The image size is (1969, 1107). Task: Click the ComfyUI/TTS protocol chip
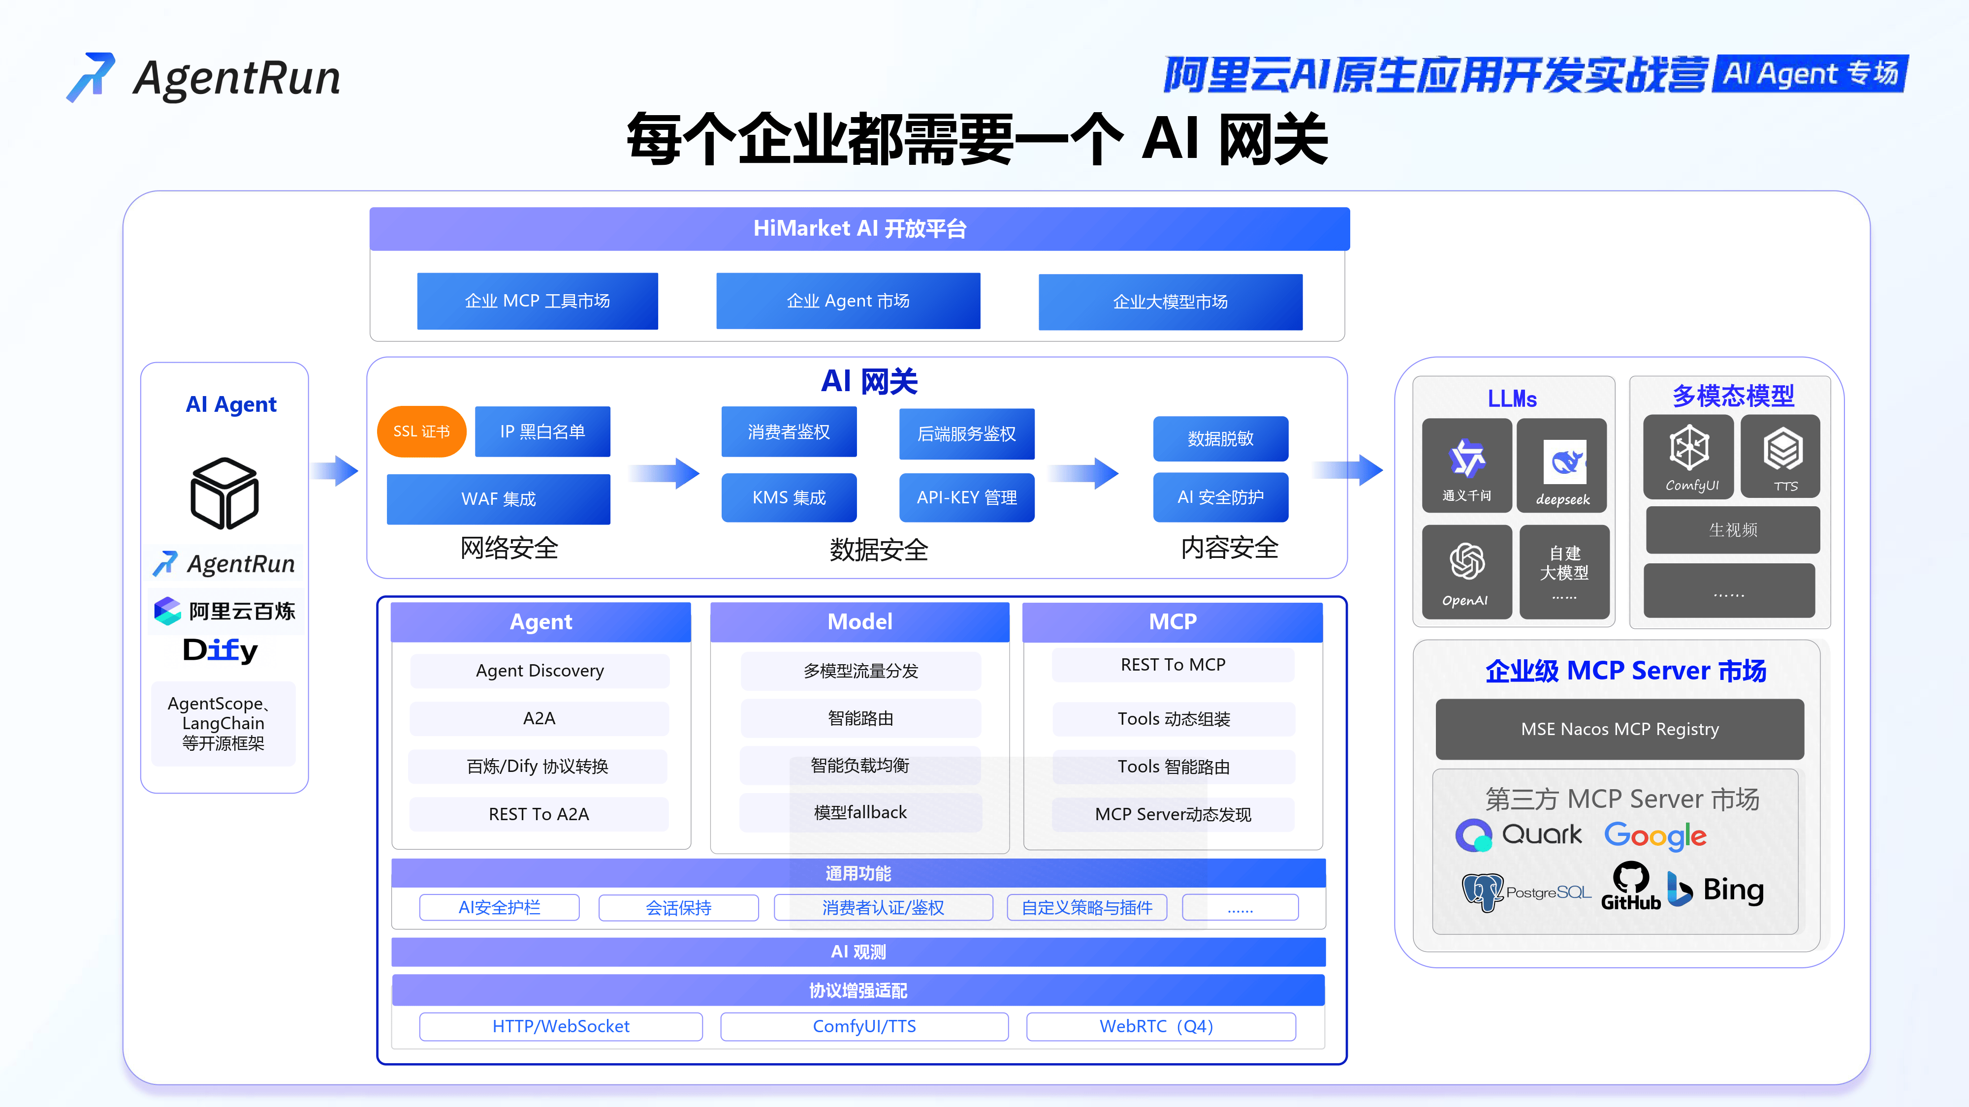tap(864, 1027)
